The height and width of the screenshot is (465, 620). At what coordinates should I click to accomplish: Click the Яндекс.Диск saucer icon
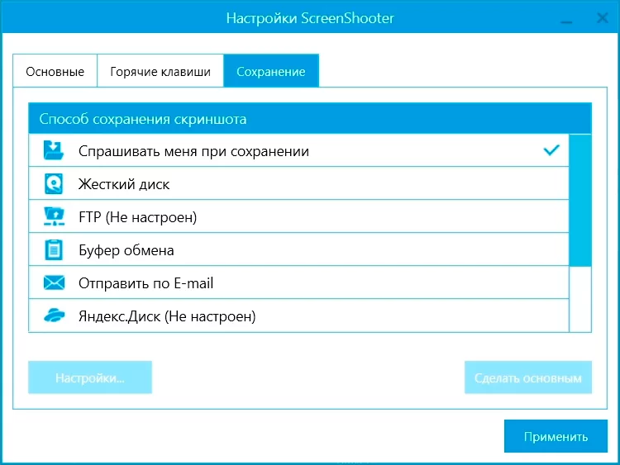click(55, 316)
